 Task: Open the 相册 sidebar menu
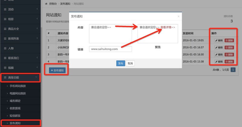click(x=20, y=19)
